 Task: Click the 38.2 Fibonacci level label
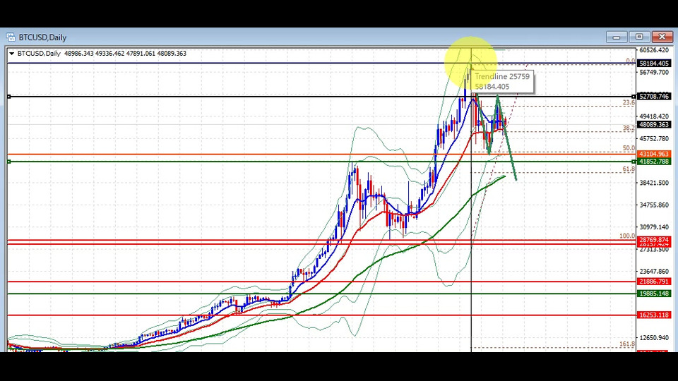(x=629, y=128)
